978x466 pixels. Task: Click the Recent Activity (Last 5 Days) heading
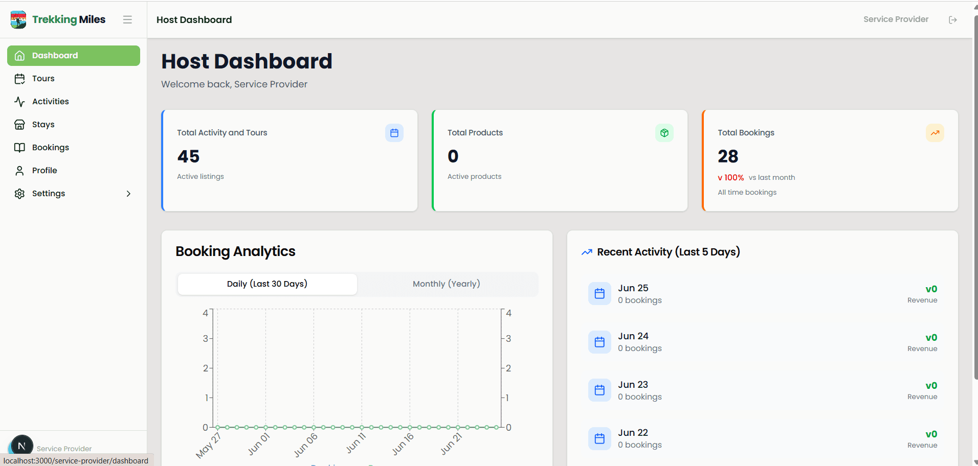click(x=669, y=252)
